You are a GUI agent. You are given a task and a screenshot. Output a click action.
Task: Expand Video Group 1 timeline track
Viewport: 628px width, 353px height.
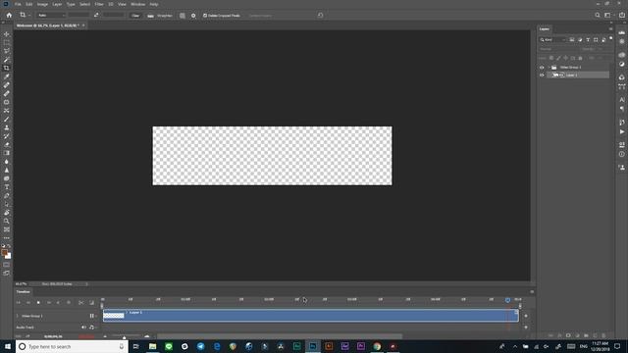(18, 316)
